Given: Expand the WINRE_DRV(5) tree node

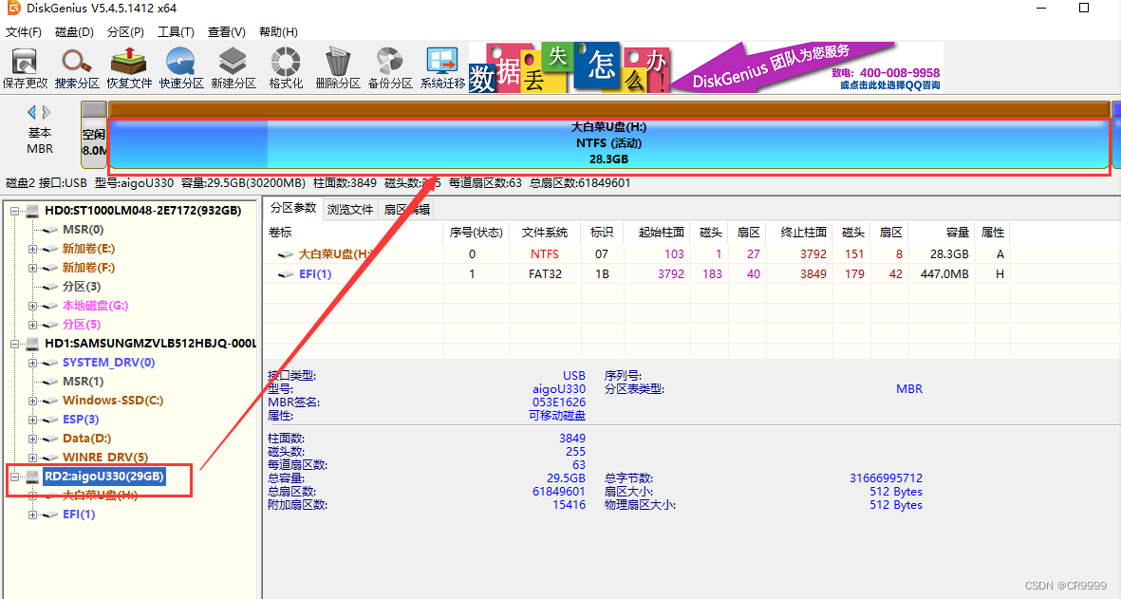Looking at the screenshot, I should click(33, 458).
